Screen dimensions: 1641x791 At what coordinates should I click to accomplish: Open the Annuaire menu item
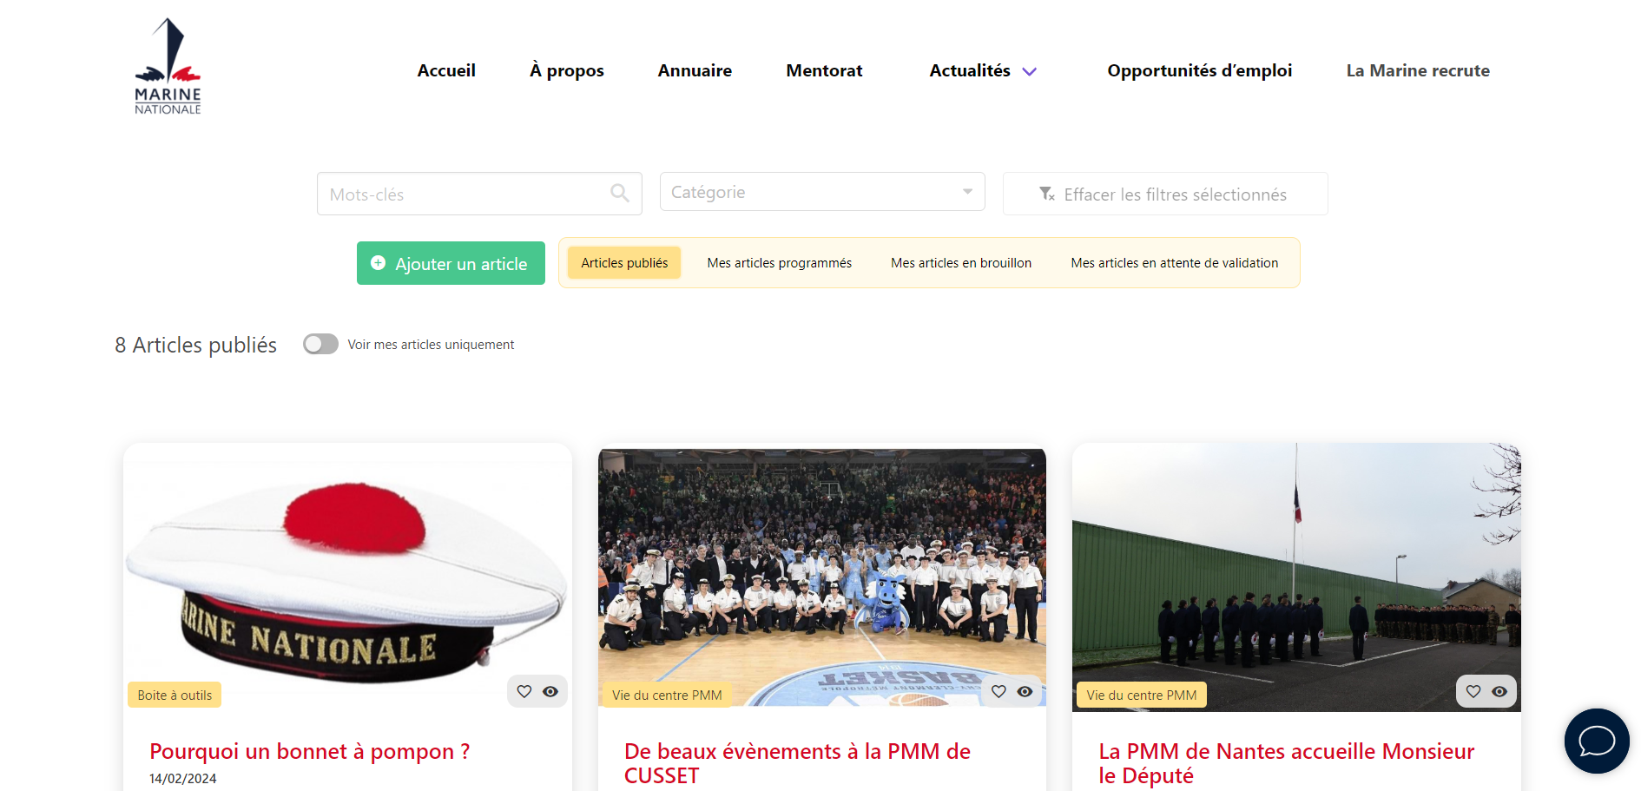point(695,70)
